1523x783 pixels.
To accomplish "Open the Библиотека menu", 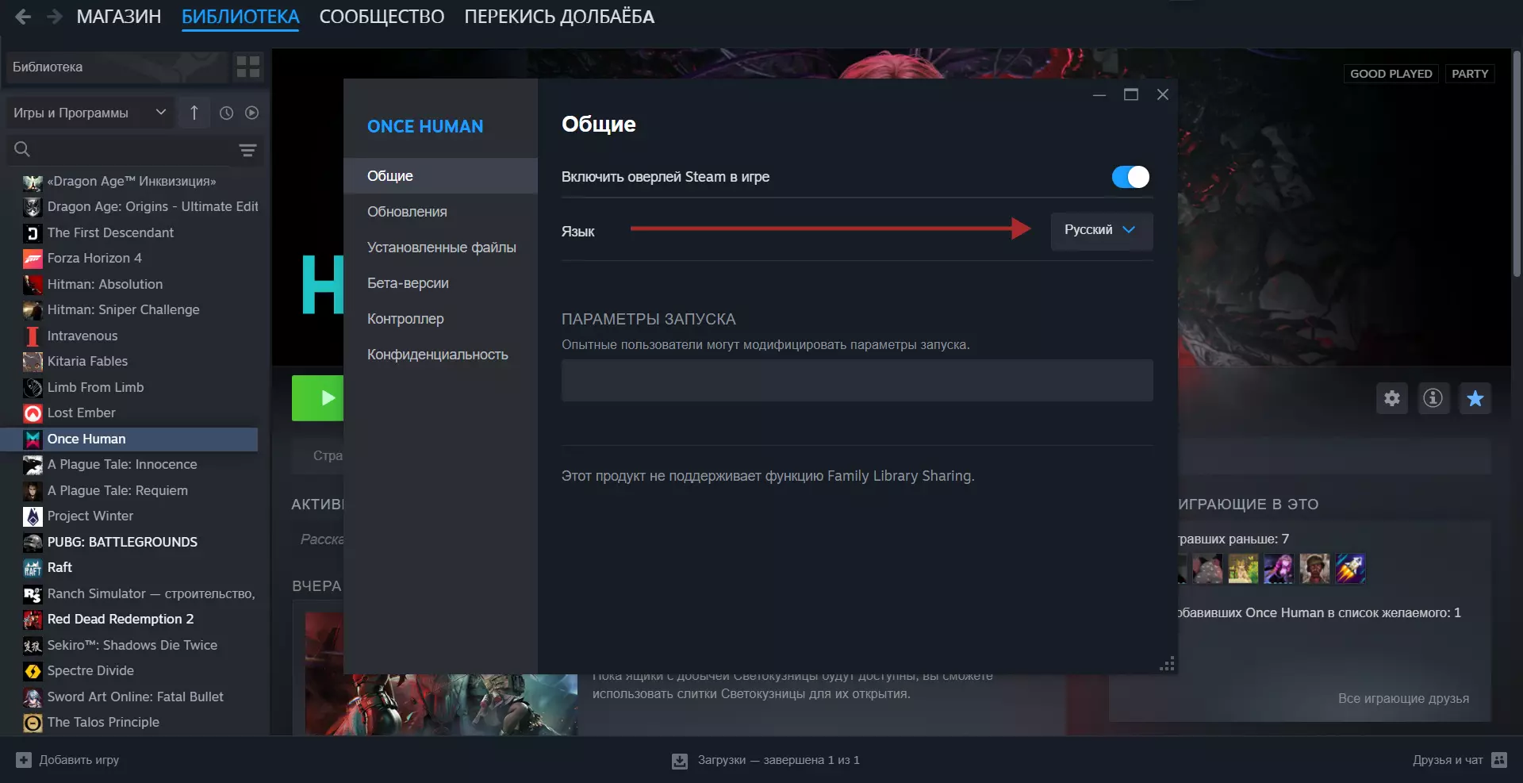I will (x=240, y=17).
